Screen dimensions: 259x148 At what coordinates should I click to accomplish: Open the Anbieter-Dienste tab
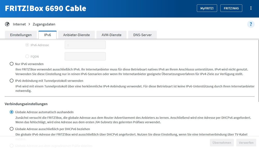coord(76,35)
